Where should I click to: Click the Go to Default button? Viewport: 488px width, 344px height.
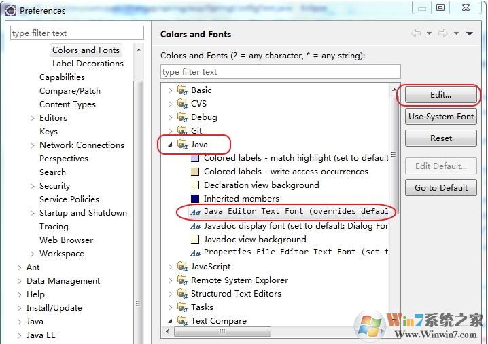(x=440, y=188)
